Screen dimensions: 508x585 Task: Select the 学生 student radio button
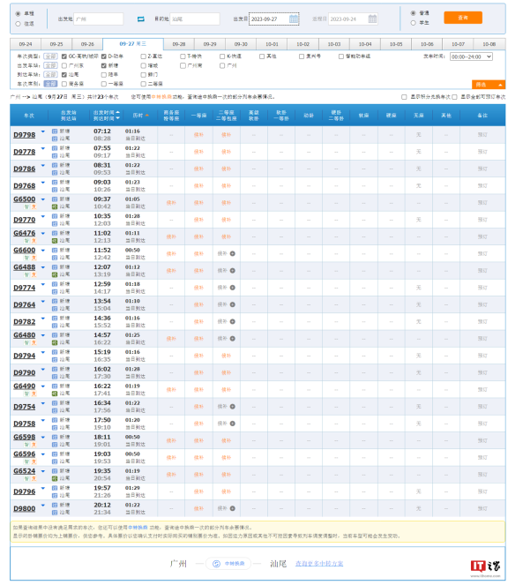coord(413,23)
